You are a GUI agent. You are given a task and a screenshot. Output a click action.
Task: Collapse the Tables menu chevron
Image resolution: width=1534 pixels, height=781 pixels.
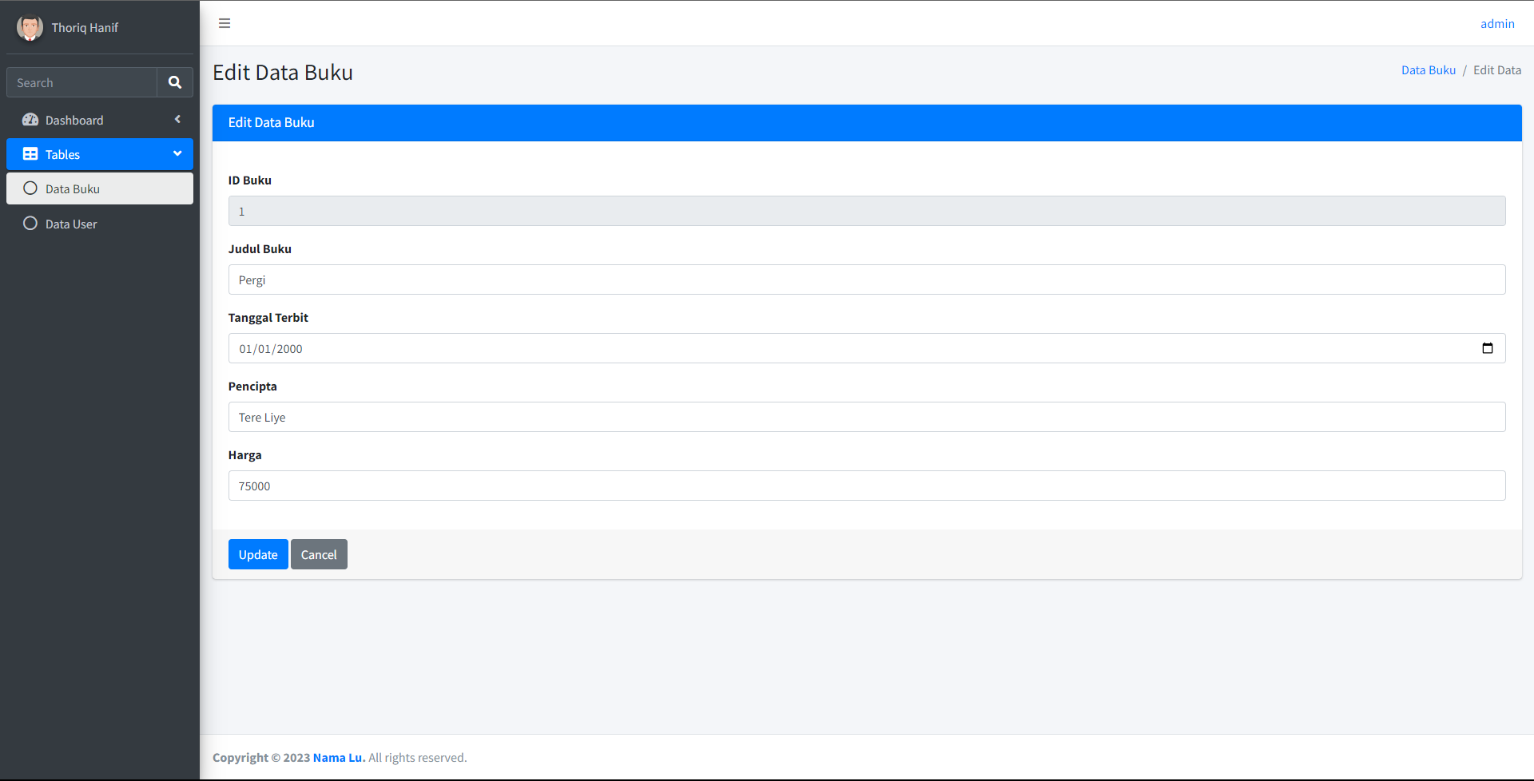[177, 153]
